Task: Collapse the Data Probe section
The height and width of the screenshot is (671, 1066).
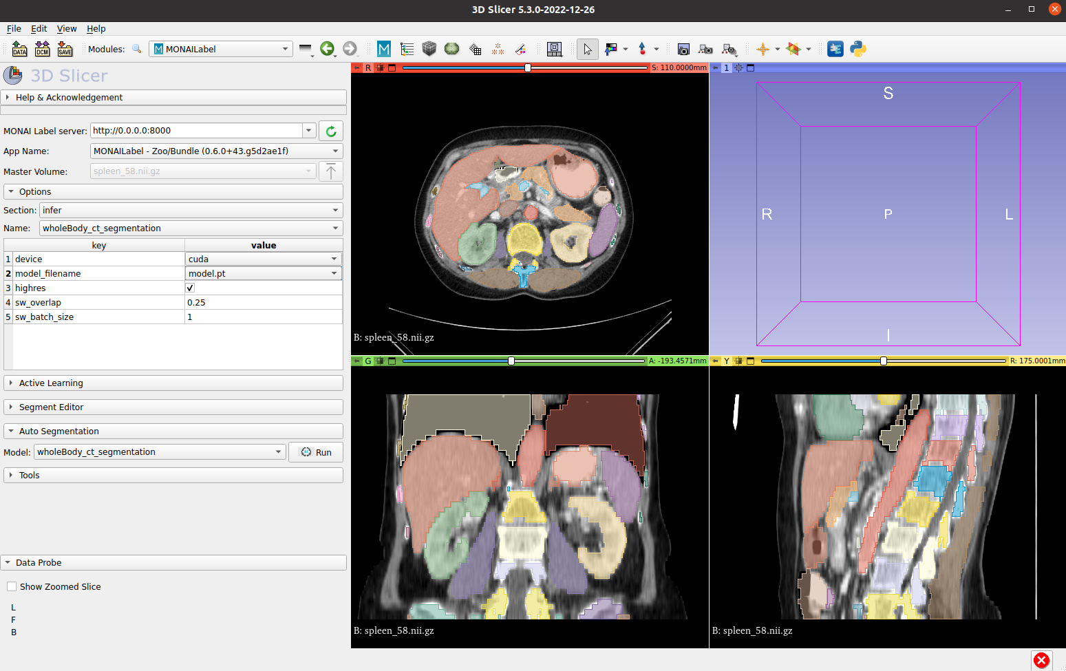Action: point(173,563)
